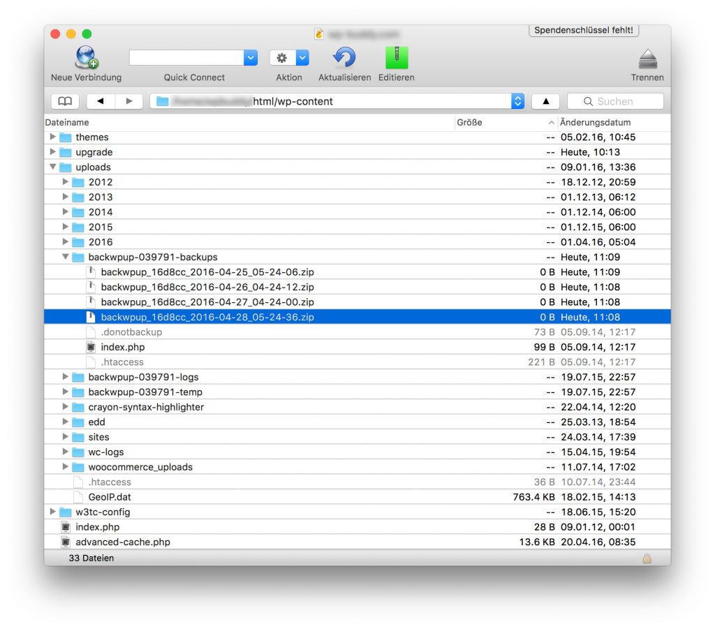Click the Aktion gear icon
The width and height of the screenshot is (715, 629).
[281, 58]
